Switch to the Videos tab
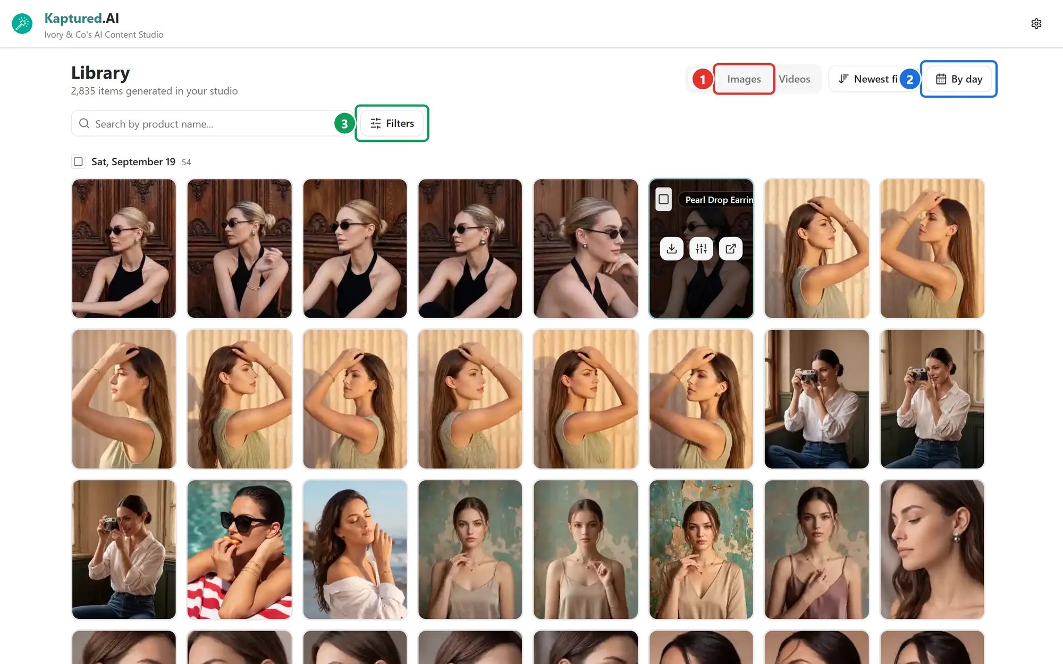 coord(794,79)
